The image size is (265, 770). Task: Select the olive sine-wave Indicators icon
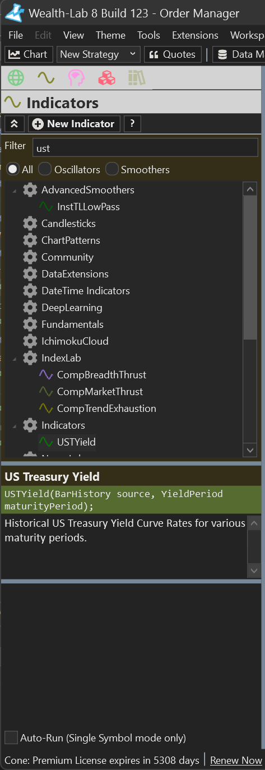pyautogui.click(x=45, y=78)
